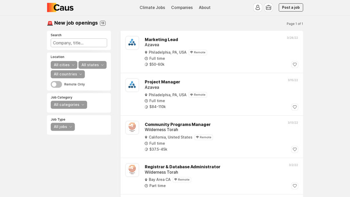Open the All jobs type dropdown
350x197 pixels.
click(x=62, y=127)
